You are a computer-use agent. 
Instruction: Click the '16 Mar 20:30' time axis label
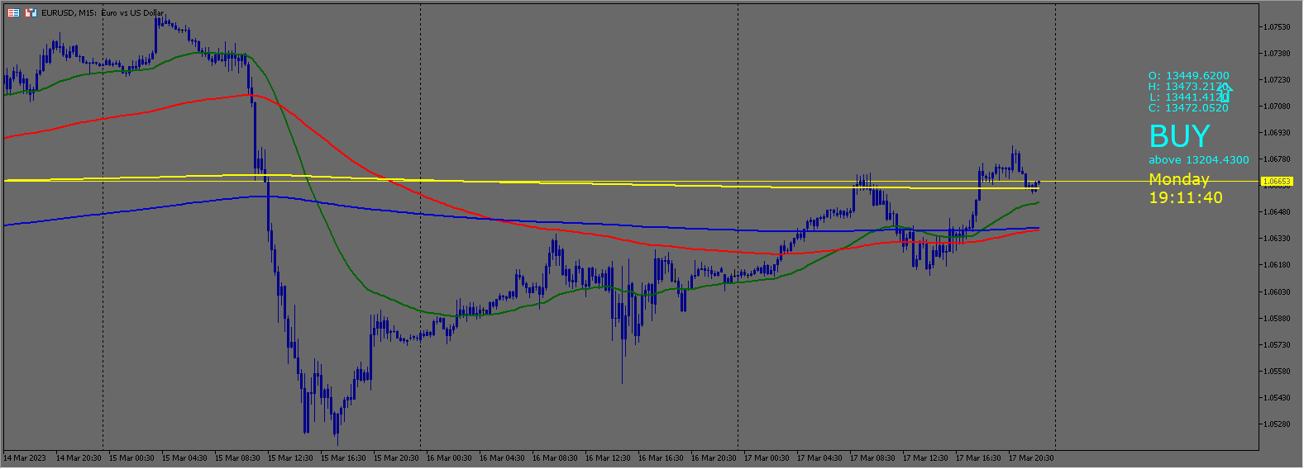[714, 458]
